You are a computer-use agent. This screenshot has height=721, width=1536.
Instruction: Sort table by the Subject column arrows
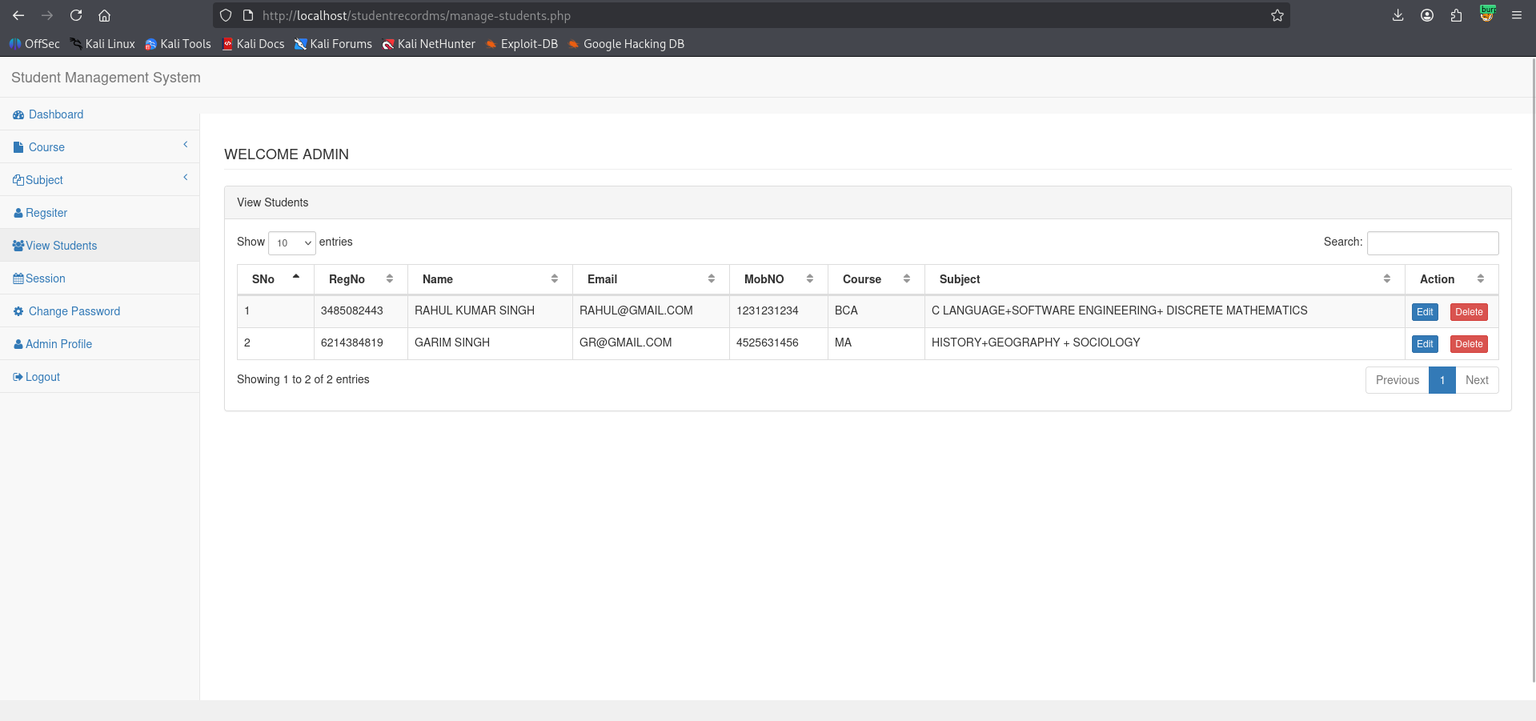point(1387,278)
